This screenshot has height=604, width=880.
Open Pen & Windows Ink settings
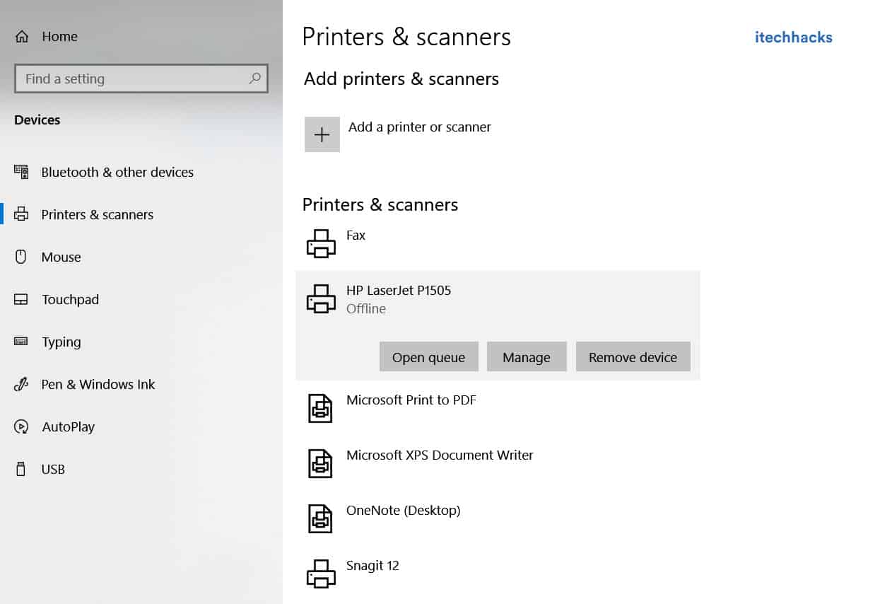[x=98, y=384]
